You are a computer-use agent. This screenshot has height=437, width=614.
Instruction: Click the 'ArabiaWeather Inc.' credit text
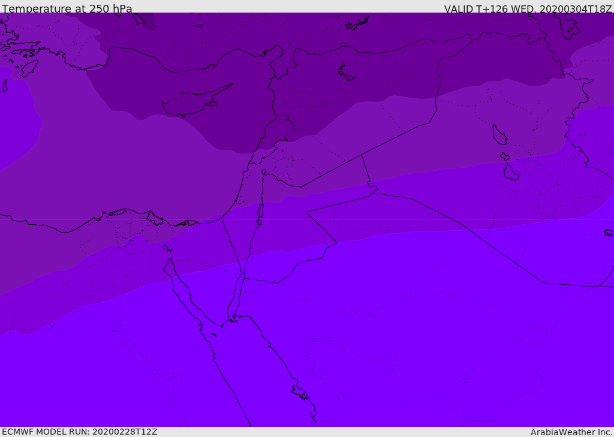[571, 432]
